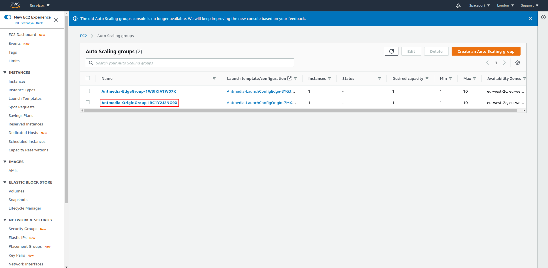
Task: Click the Delete button
Action: 436,51
